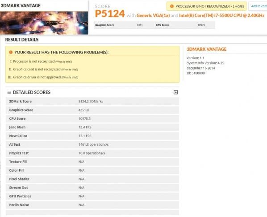Viewport: 267px width, 217px height.
Task: Select the New Calico 12.1 FPS row
Action: [92, 136]
